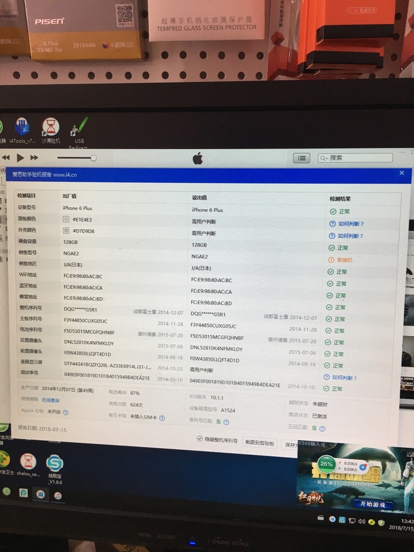The height and width of the screenshot is (552, 414).
Task: Focus the iTunes 搜索 search field
Action: pyautogui.click(x=355, y=158)
